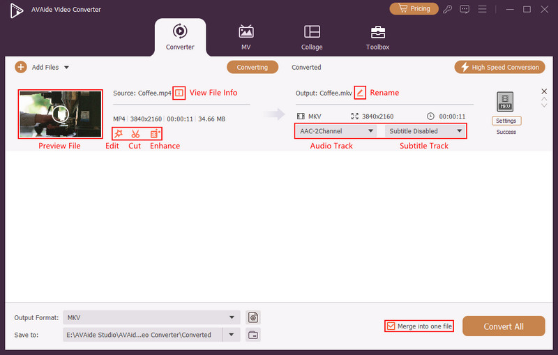This screenshot has height=355, width=558.
Task: Open the Edit magic wand tool
Action: [118, 134]
